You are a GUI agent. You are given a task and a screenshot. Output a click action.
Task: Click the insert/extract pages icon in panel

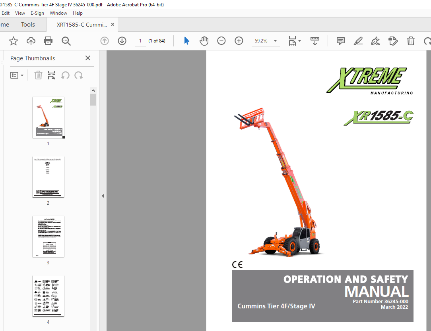51,75
